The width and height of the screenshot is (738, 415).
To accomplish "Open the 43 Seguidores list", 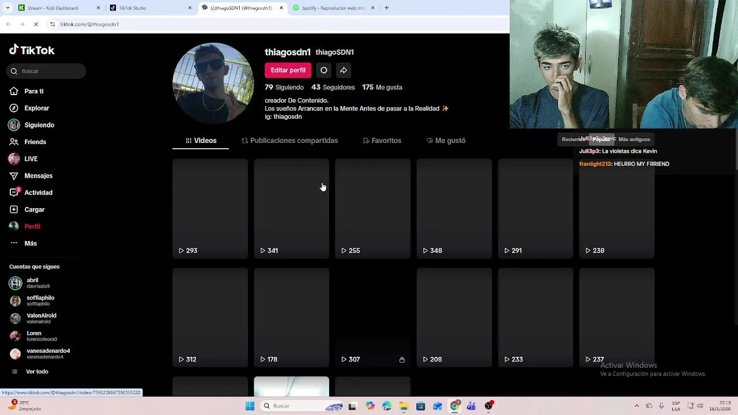I will [333, 88].
